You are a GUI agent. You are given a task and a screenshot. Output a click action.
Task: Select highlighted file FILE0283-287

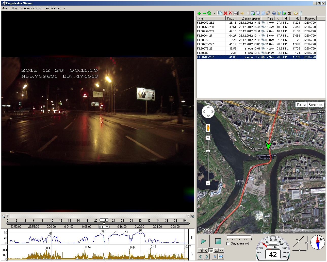click(x=257, y=57)
